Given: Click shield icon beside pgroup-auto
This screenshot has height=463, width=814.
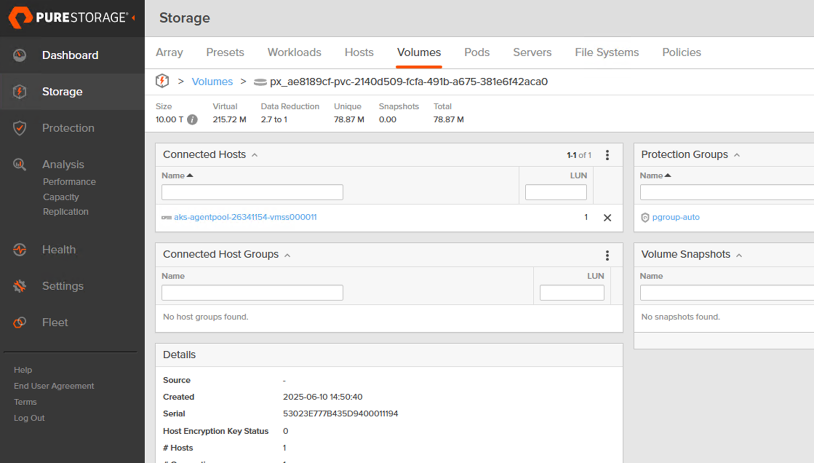Looking at the screenshot, I should (645, 218).
